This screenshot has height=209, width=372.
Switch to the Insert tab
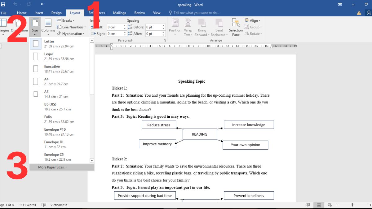(39, 13)
